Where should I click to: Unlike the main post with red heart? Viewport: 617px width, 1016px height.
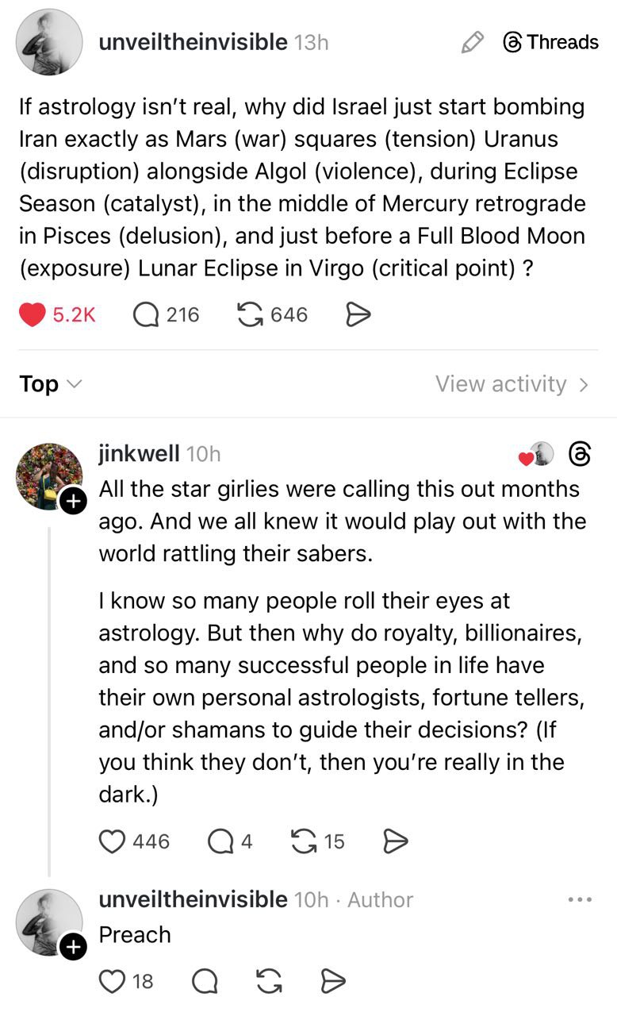click(x=34, y=315)
